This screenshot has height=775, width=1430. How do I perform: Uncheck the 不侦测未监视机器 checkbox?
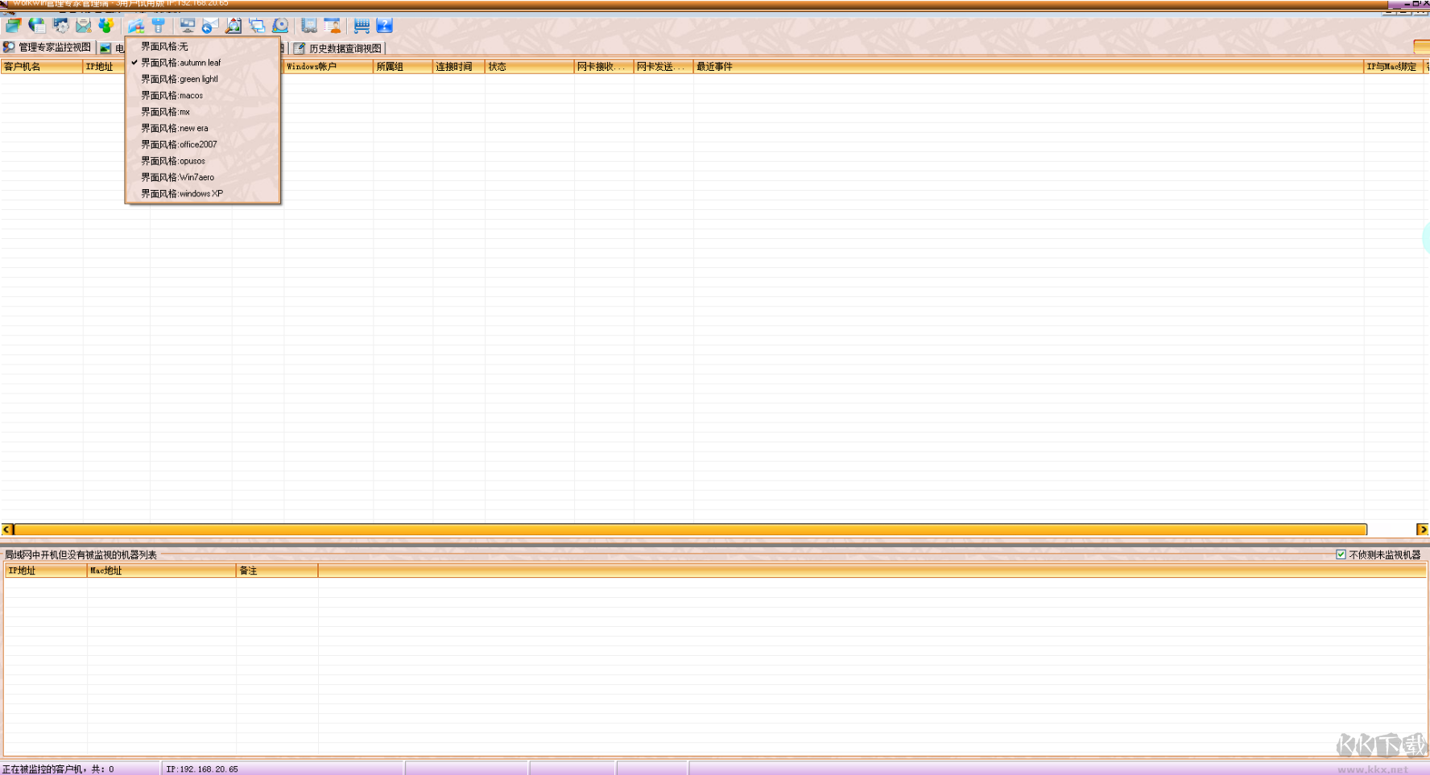(x=1341, y=554)
